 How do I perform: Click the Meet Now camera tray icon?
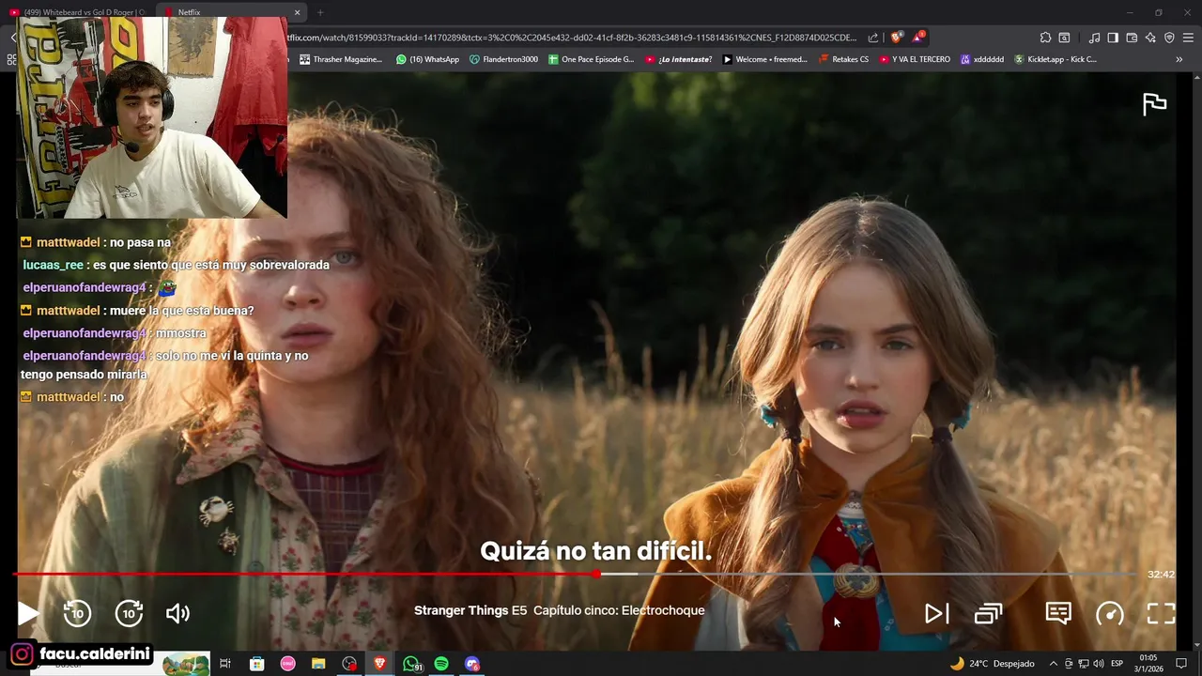[x=1068, y=664]
